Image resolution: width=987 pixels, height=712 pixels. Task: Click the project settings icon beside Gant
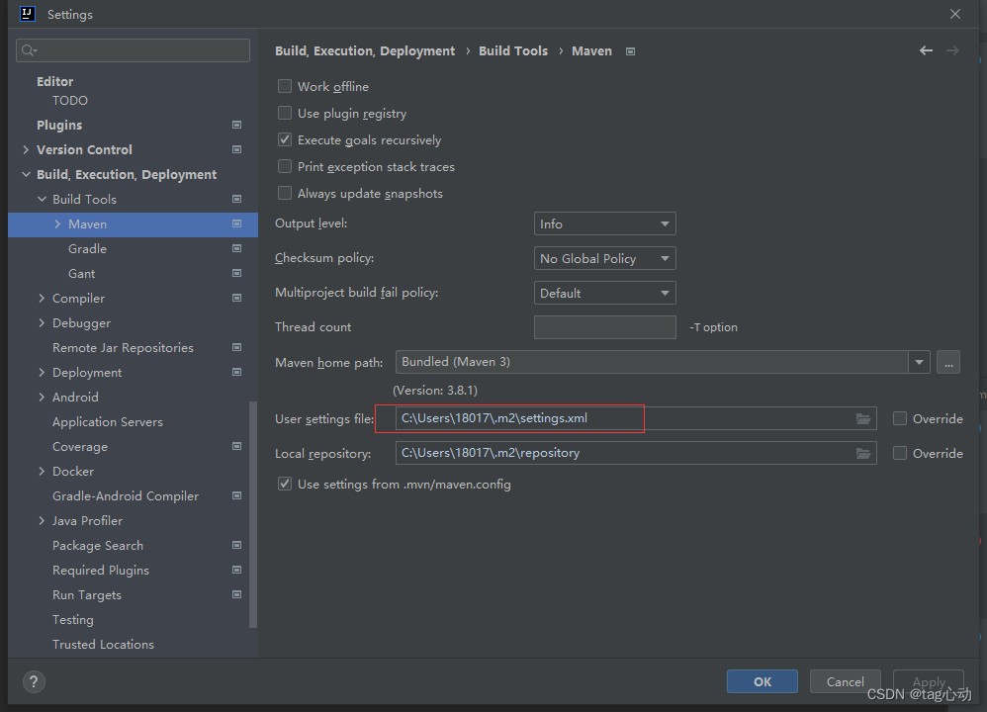pos(236,273)
